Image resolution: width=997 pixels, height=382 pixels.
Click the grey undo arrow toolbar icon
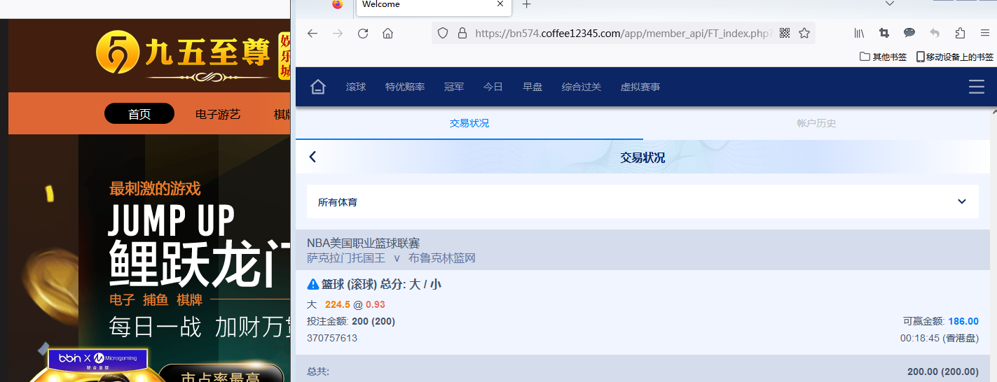point(935,33)
